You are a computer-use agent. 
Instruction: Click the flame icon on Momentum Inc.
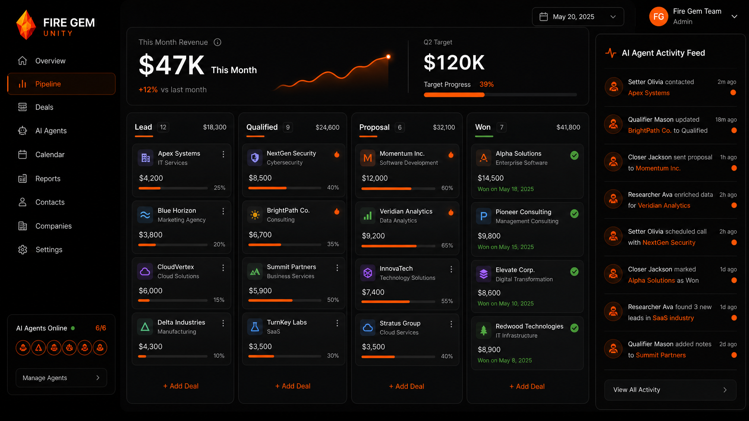click(451, 155)
